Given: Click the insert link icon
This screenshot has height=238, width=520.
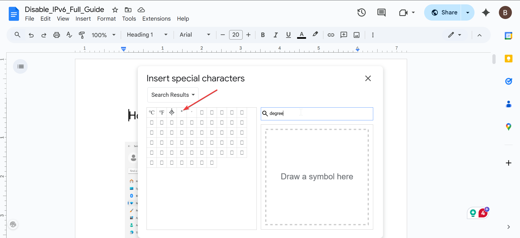Looking at the screenshot, I should click(331, 35).
